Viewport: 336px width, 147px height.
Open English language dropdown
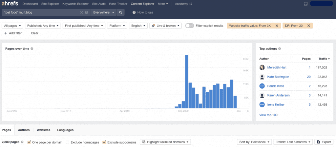[138, 26]
